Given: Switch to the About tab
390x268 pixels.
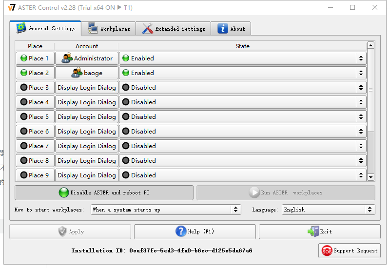Looking at the screenshot, I should 231,29.
